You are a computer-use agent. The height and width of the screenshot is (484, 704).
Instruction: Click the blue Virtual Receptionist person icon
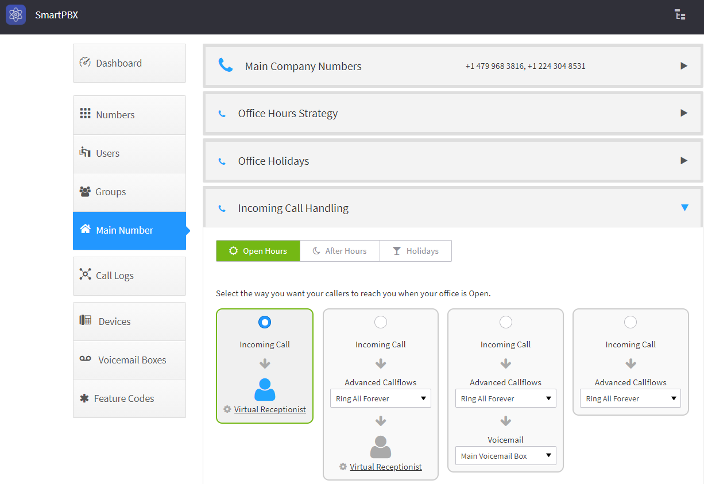pyautogui.click(x=265, y=390)
